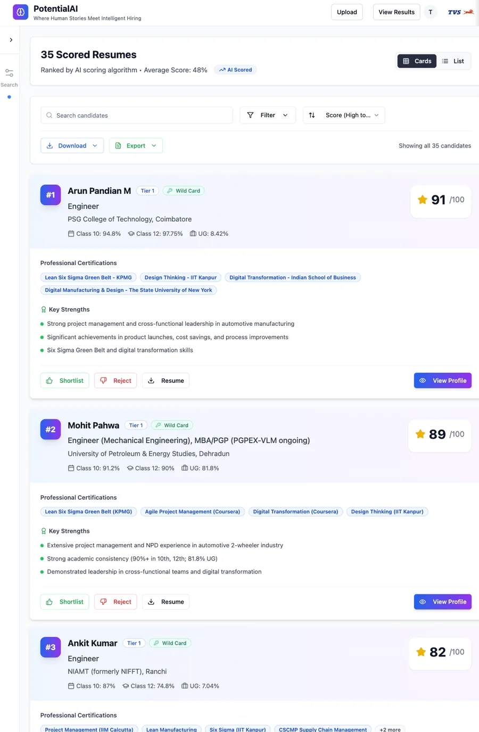This screenshot has height=732, width=479.
Task: Expand the sidebar with the chevron arrow
Action: tap(11, 40)
